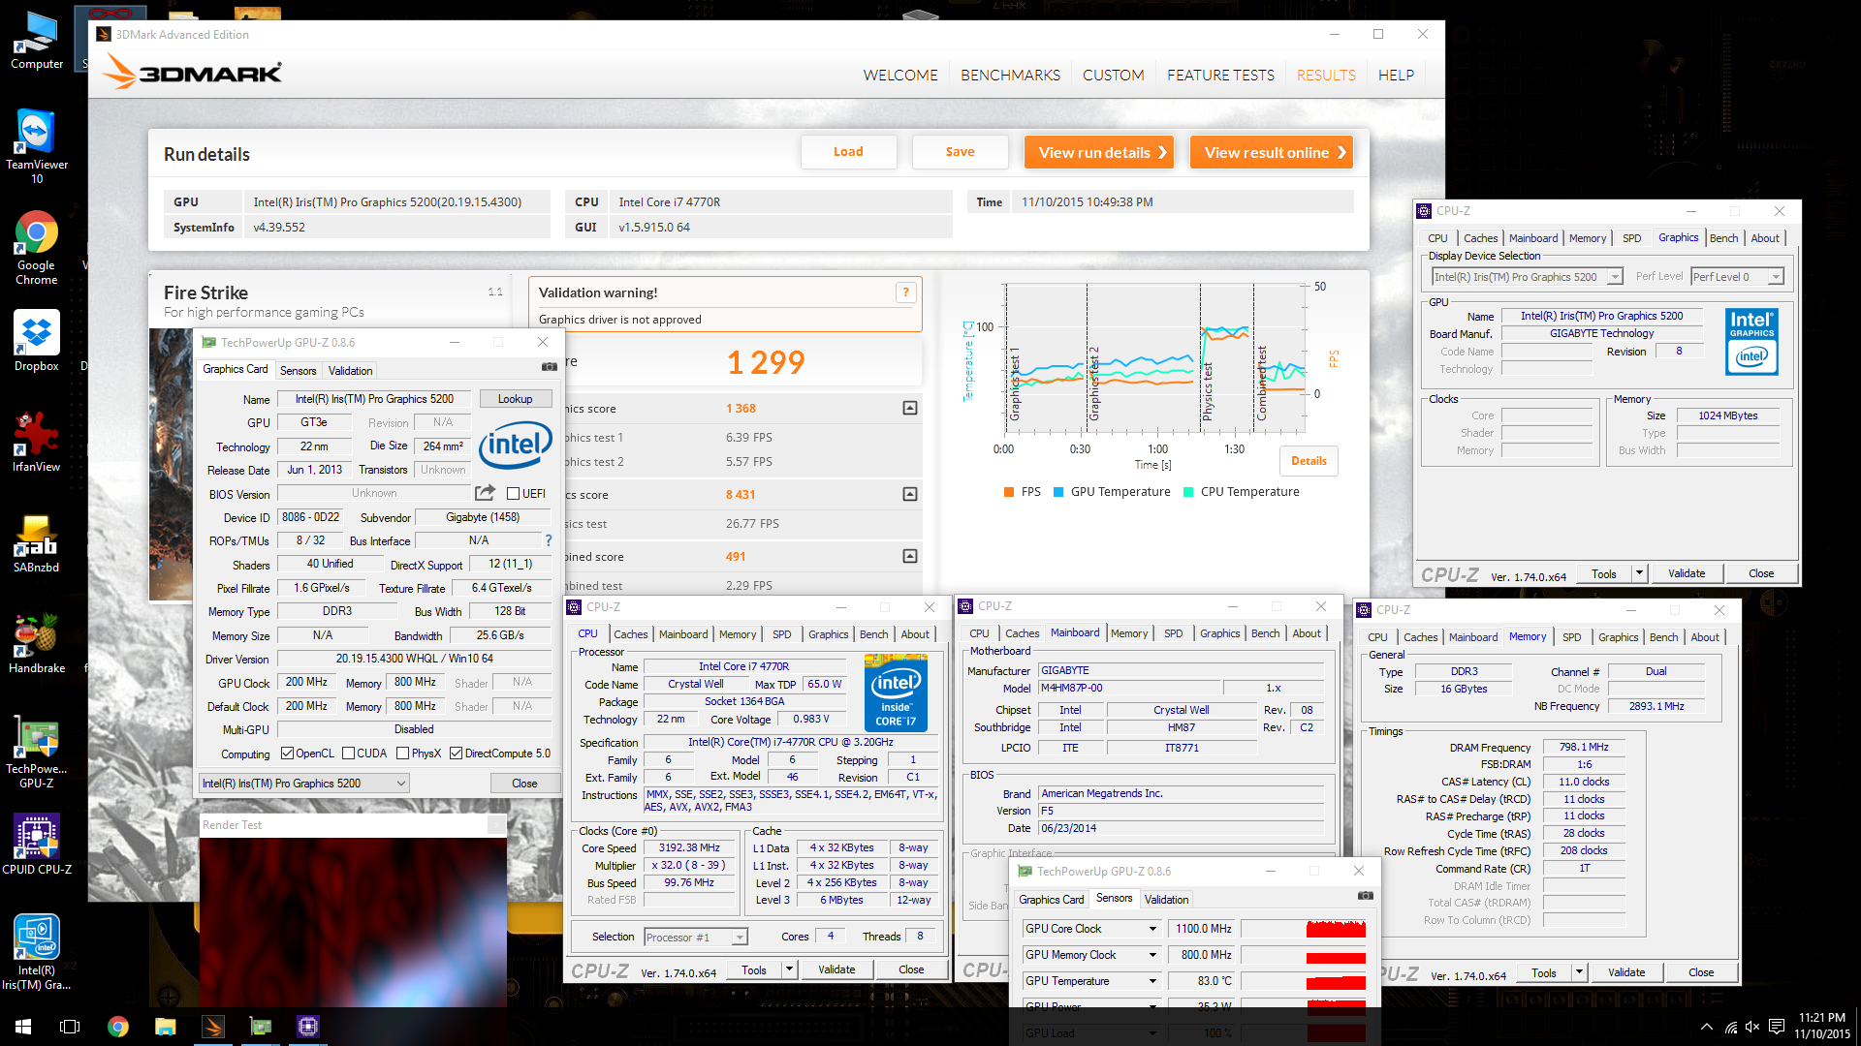Click Close button in GPU-Z main window
Screen dimensions: 1861x1046
pyautogui.click(x=524, y=783)
